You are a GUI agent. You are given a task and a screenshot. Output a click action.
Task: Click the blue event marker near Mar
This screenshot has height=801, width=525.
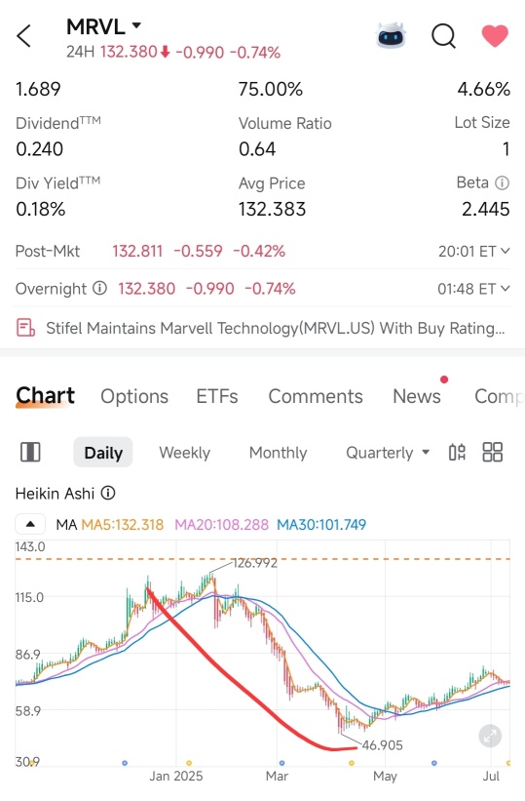coord(281,763)
